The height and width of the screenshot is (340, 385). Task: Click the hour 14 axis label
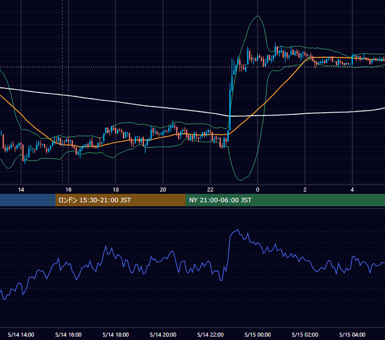point(21,190)
